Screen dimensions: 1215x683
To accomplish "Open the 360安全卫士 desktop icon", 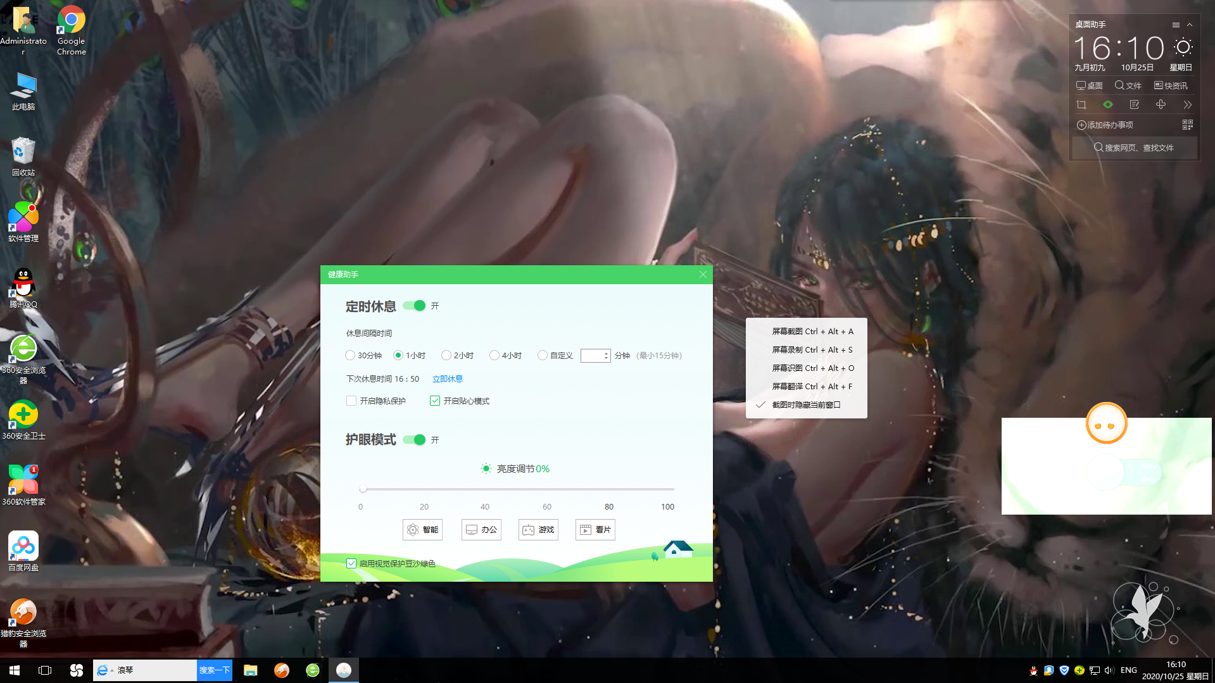I will click(x=23, y=420).
